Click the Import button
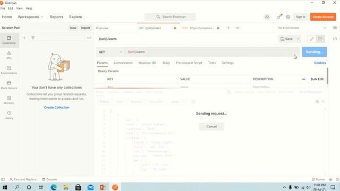This screenshot has width=340, height=191. click(x=86, y=28)
